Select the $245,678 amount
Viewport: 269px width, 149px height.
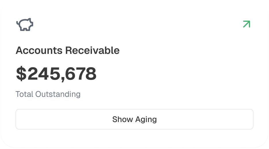click(56, 74)
